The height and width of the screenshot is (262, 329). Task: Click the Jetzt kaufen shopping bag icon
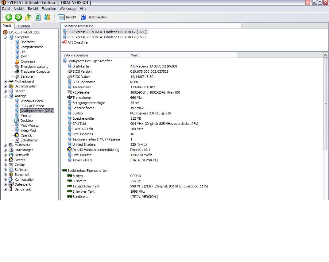[x=83, y=17]
